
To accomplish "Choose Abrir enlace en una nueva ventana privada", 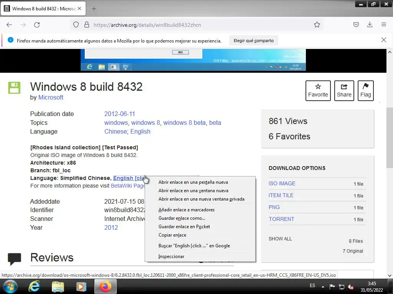I will (200, 199).
